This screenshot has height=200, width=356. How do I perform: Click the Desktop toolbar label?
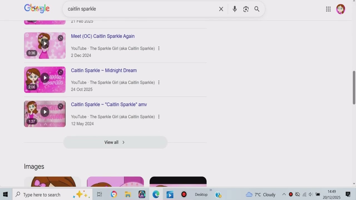[201, 194]
